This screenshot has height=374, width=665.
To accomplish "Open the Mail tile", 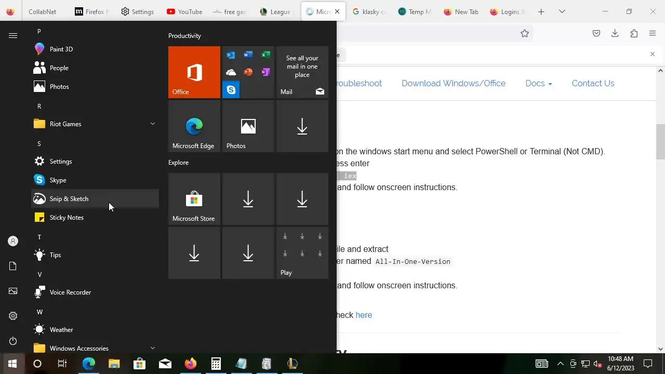I will [302, 72].
